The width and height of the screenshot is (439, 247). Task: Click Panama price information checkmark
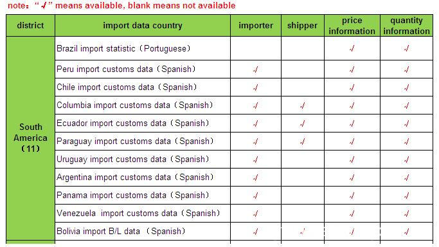point(352,196)
